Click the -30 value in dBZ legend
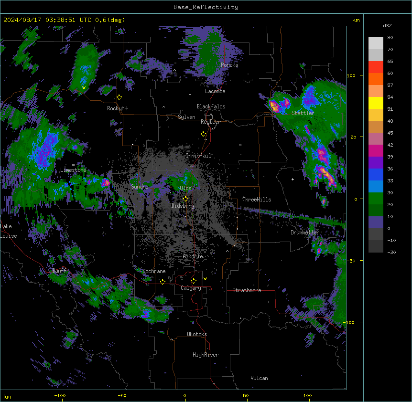This screenshot has height=402, width=412. coord(391,252)
